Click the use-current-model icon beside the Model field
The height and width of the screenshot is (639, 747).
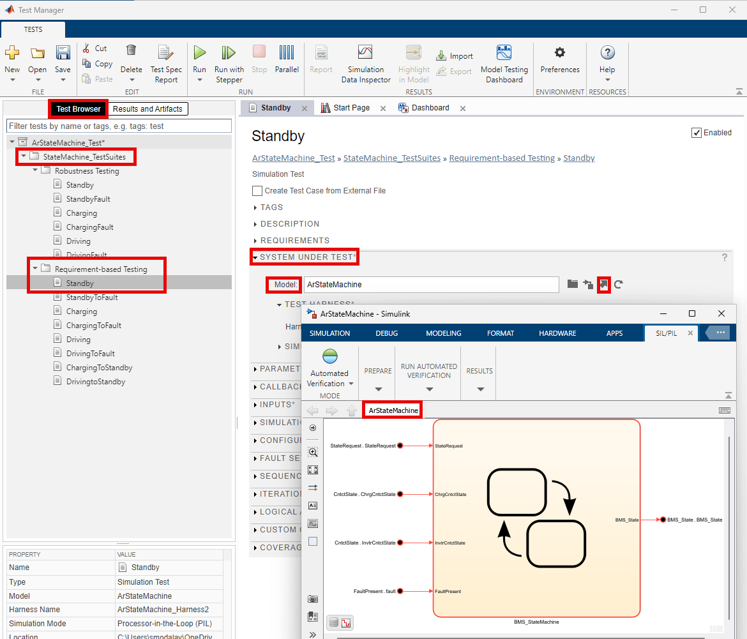coord(588,285)
